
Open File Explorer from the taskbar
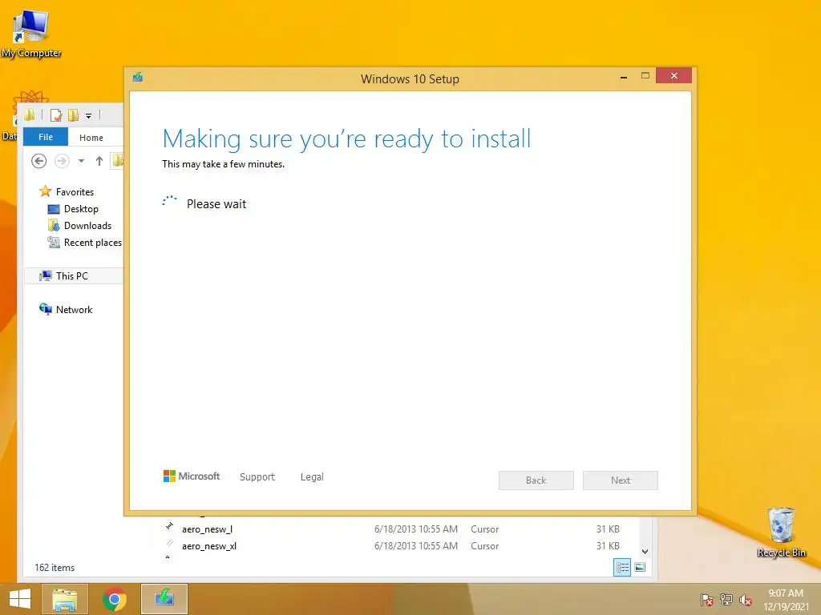coord(65,599)
